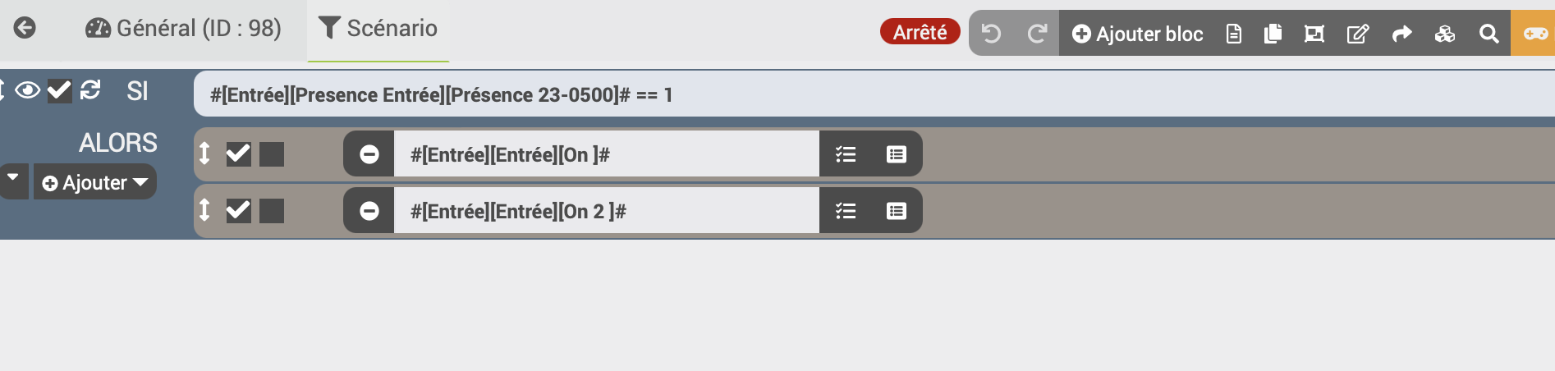Open the scenario log file icon

[1233, 34]
